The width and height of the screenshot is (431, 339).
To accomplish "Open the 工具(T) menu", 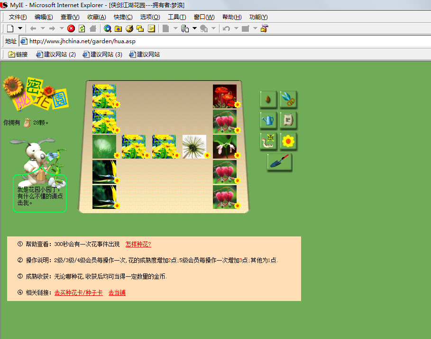I will pos(177,17).
